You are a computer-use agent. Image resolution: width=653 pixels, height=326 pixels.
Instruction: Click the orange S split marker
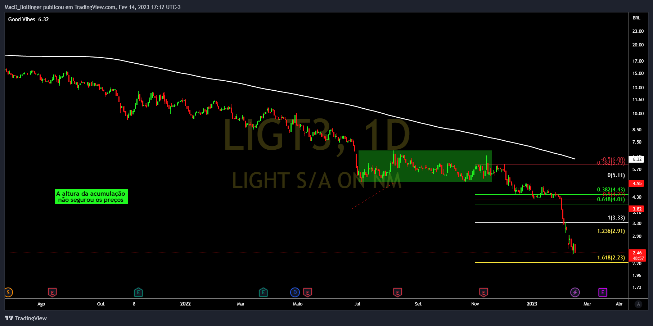8,293
